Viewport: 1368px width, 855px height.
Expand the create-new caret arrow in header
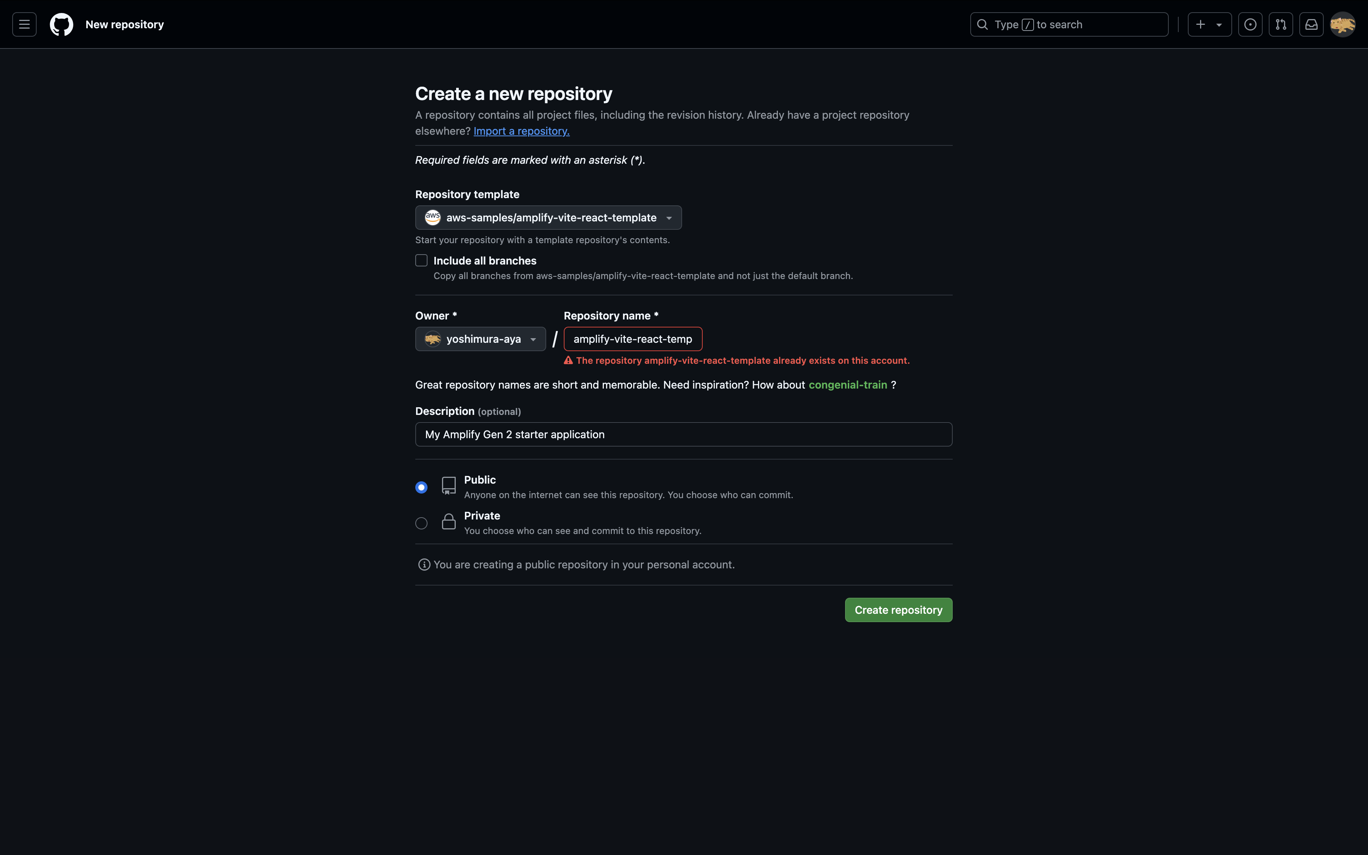(x=1219, y=25)
